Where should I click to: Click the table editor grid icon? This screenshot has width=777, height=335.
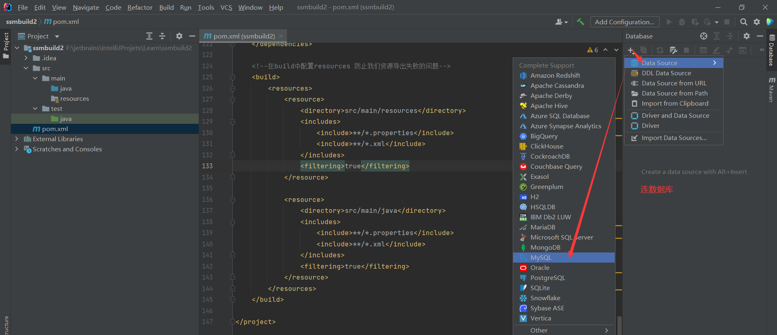[x=703, y=50]
